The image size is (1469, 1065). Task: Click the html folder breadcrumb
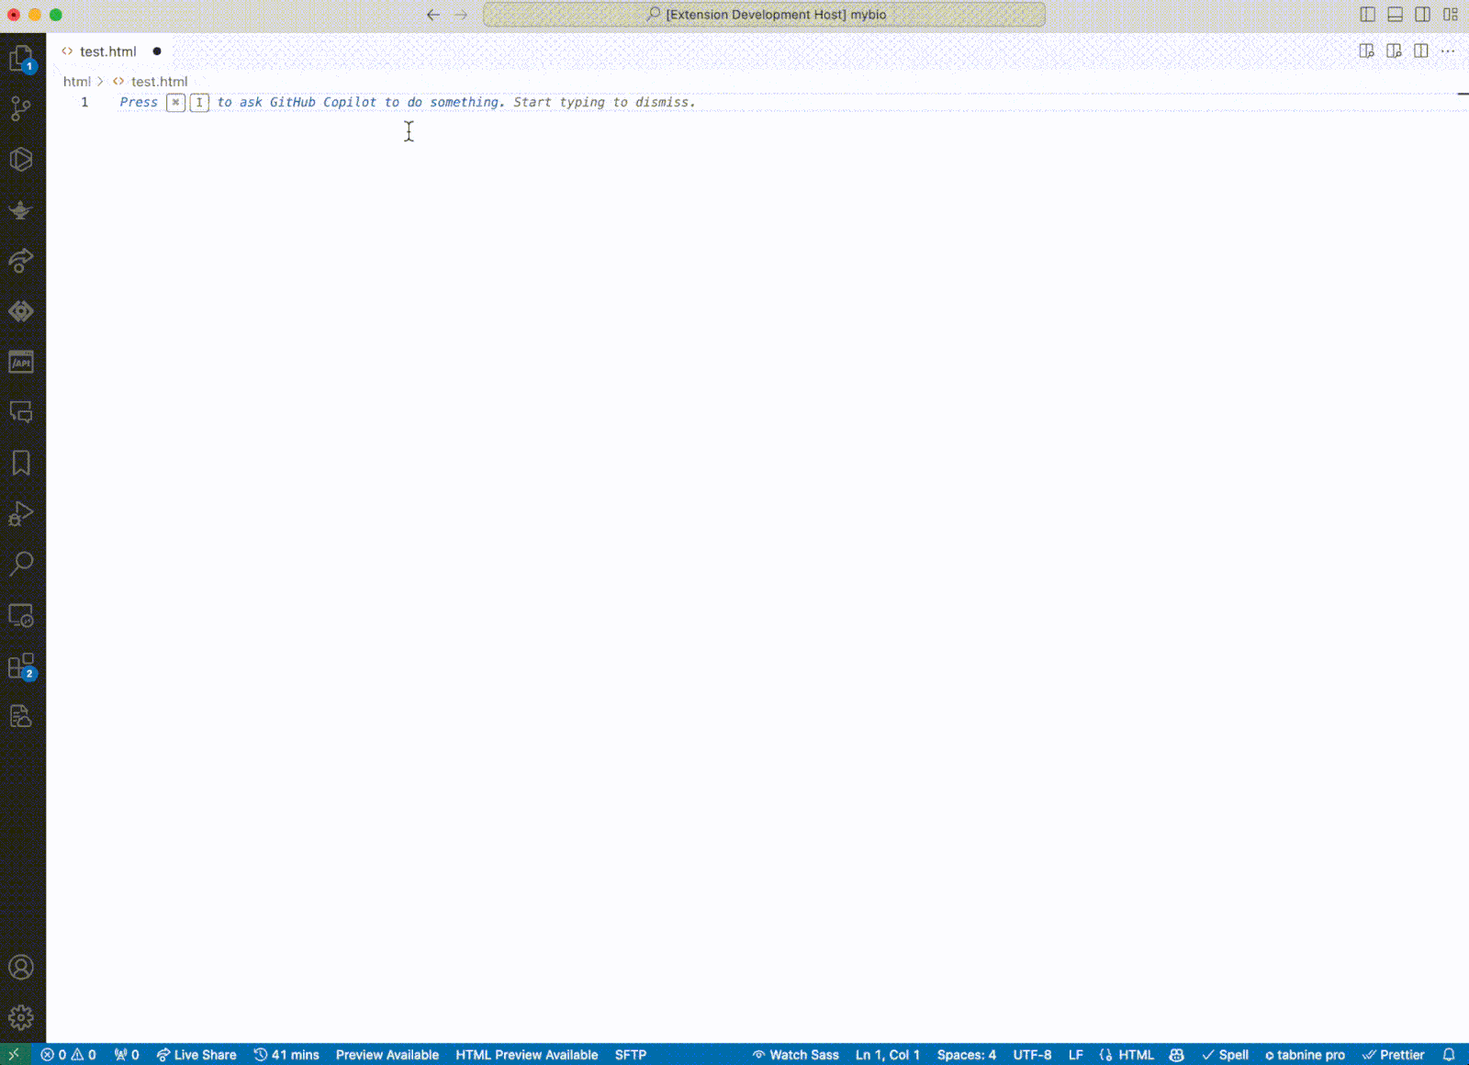pyautogui.click(x=77, y=82)
